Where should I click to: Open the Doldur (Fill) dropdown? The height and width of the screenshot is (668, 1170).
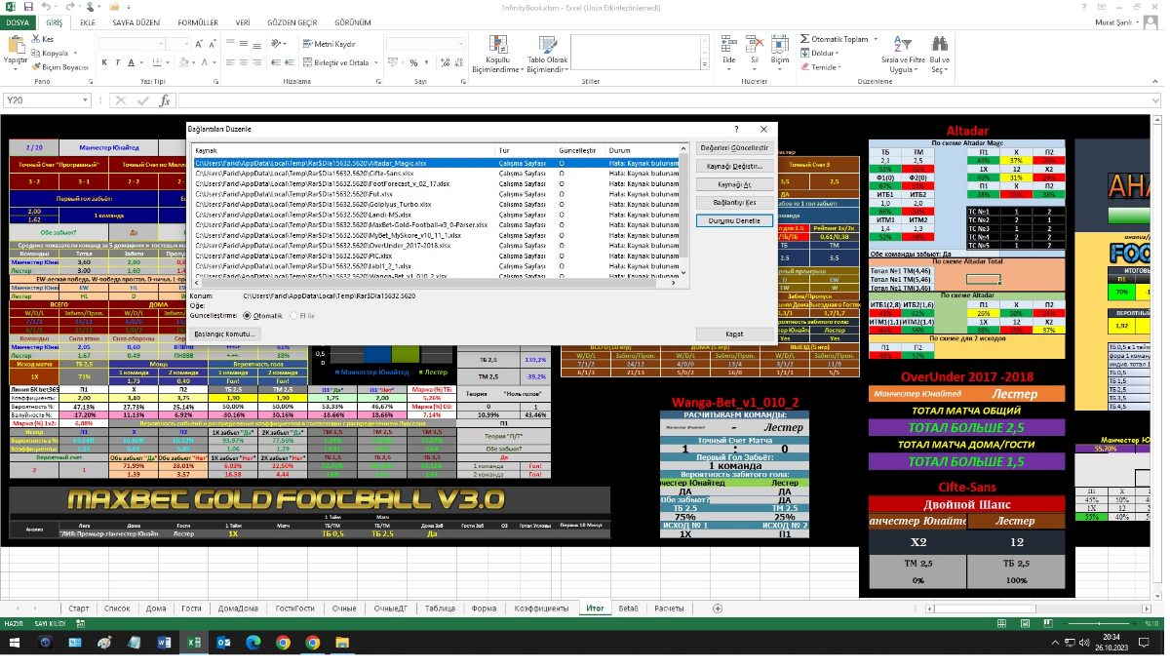click(837, 54)
